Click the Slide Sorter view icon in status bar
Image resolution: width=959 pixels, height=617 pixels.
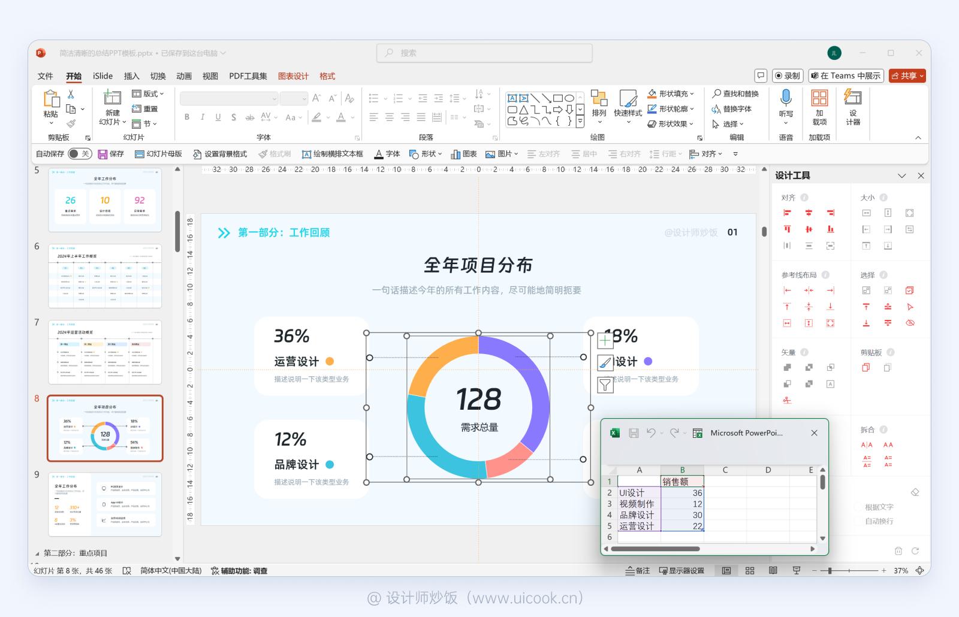(x=750, y=571)
